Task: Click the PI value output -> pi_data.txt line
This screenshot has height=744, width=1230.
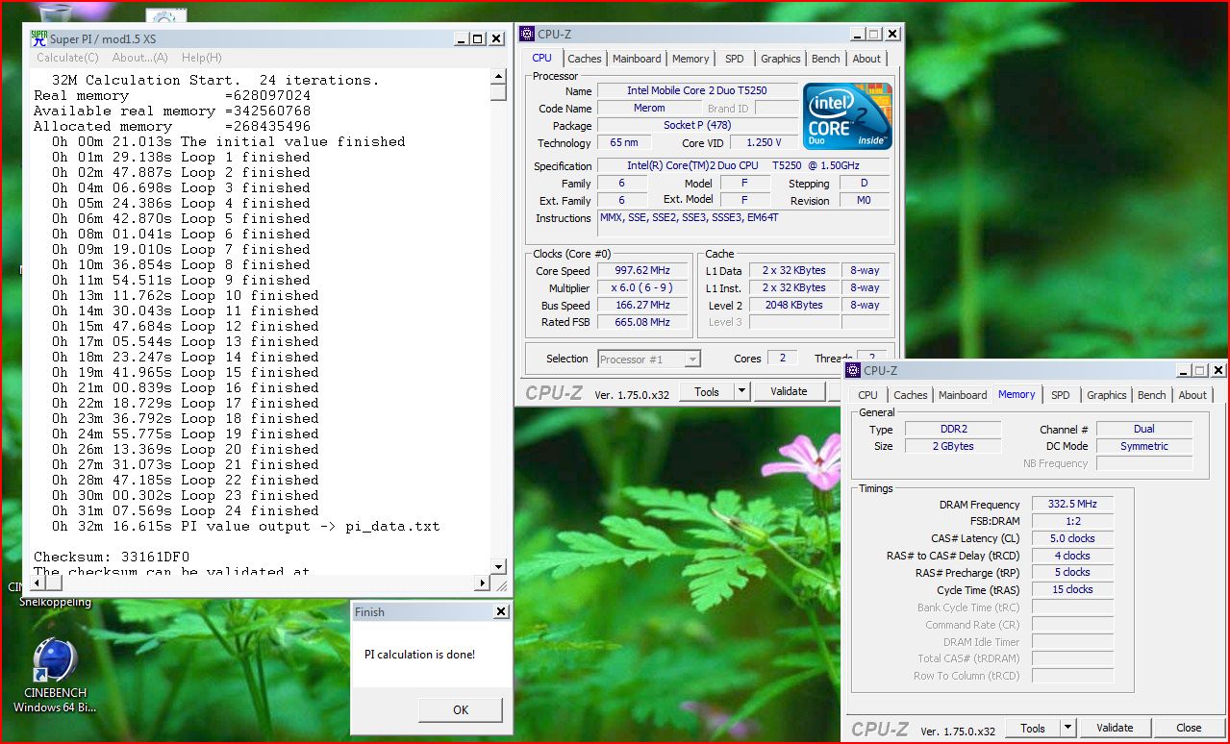Action: (x=245, y=527)
